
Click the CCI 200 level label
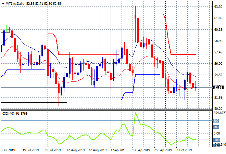coord(216,121)
